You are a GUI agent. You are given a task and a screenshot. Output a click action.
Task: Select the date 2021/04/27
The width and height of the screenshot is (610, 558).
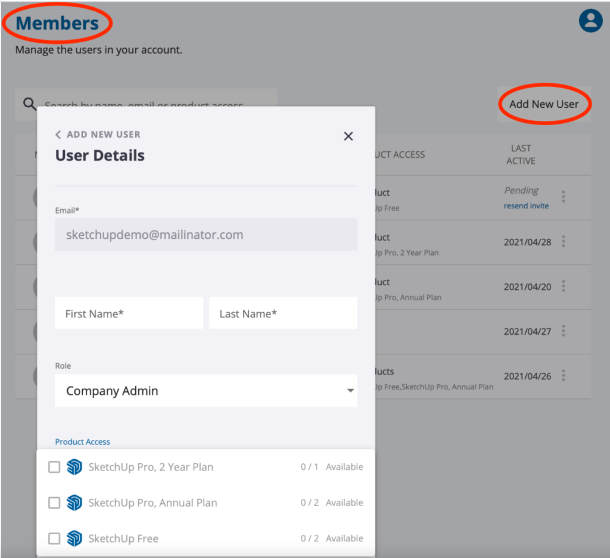[x=528, y=332]
